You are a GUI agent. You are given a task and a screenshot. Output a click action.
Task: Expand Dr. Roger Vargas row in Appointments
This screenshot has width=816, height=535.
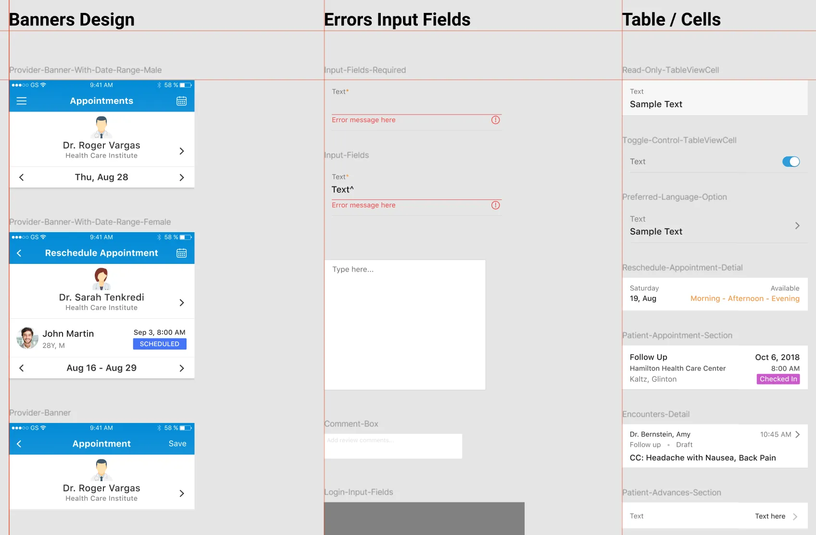(x=182, y=151)
